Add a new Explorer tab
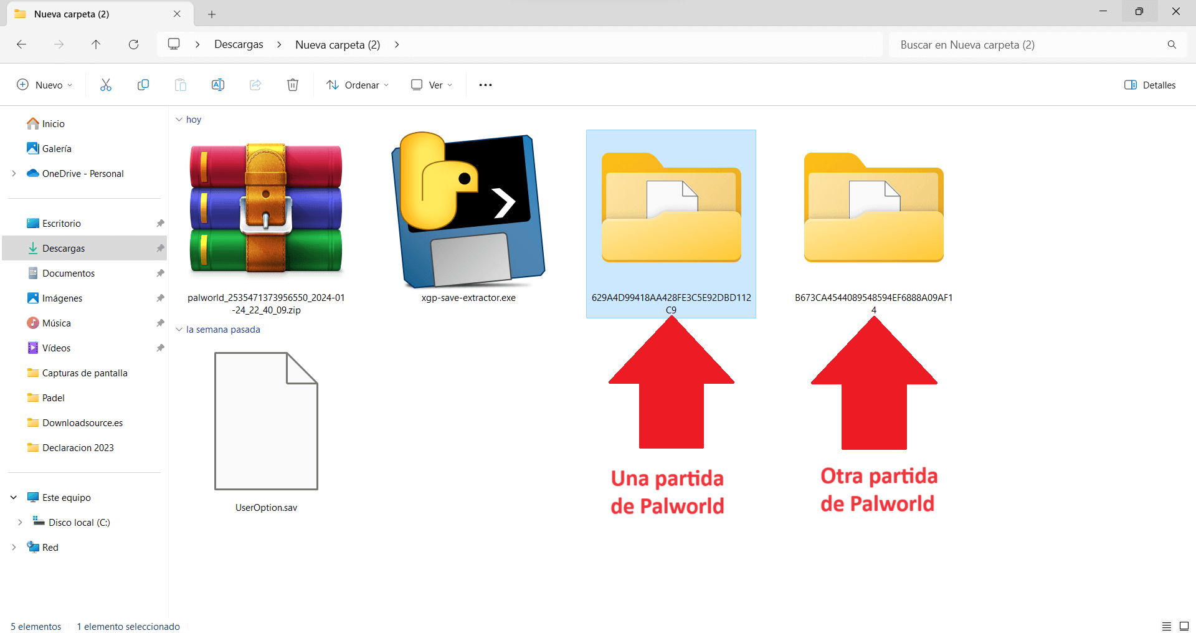1196x633 pixels. tap(212, 14)
